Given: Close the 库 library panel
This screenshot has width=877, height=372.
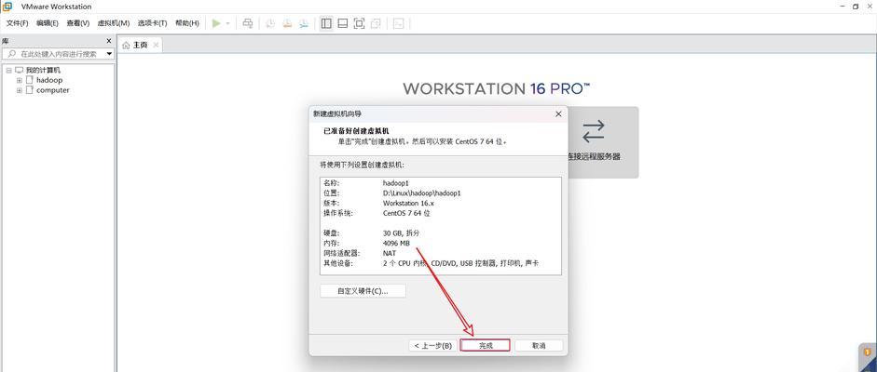Looking at the screenshot, I should (109, 41).
